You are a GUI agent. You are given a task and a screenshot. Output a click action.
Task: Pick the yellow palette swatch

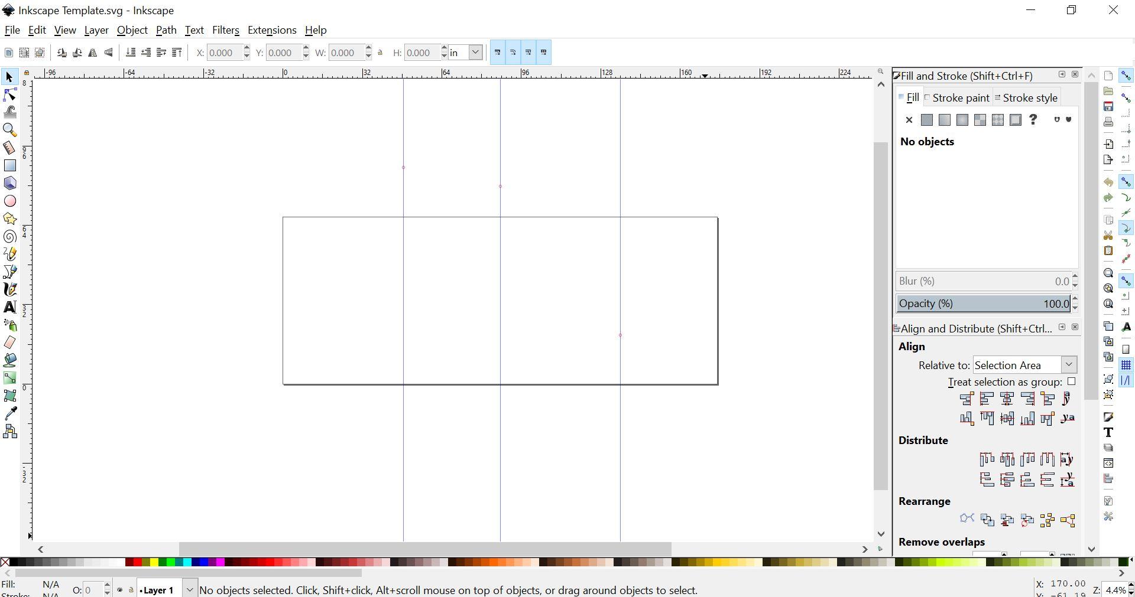(153, 562)
